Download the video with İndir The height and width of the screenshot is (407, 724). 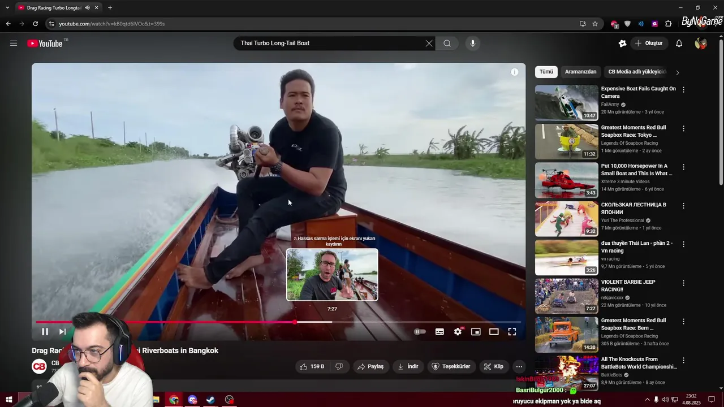408,366
